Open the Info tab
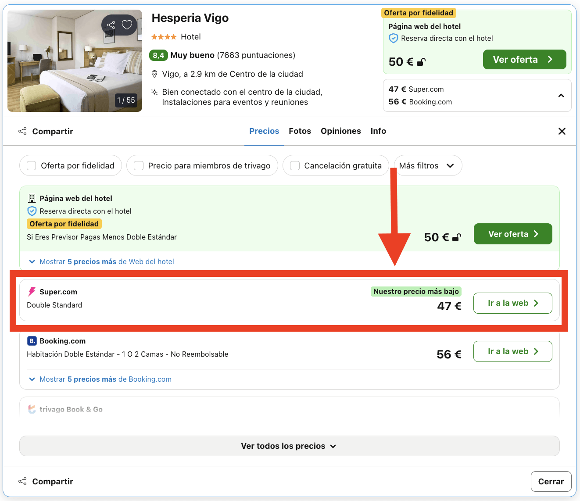 click(378, 131)
